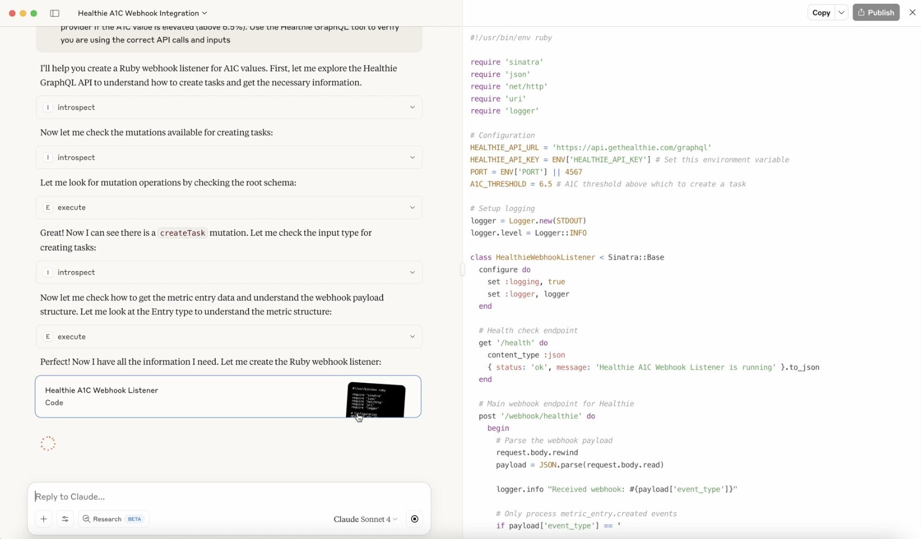Expand the first introspect tool call
The height and width of the screenshot is (539, 921).
[x=229, y=107]
